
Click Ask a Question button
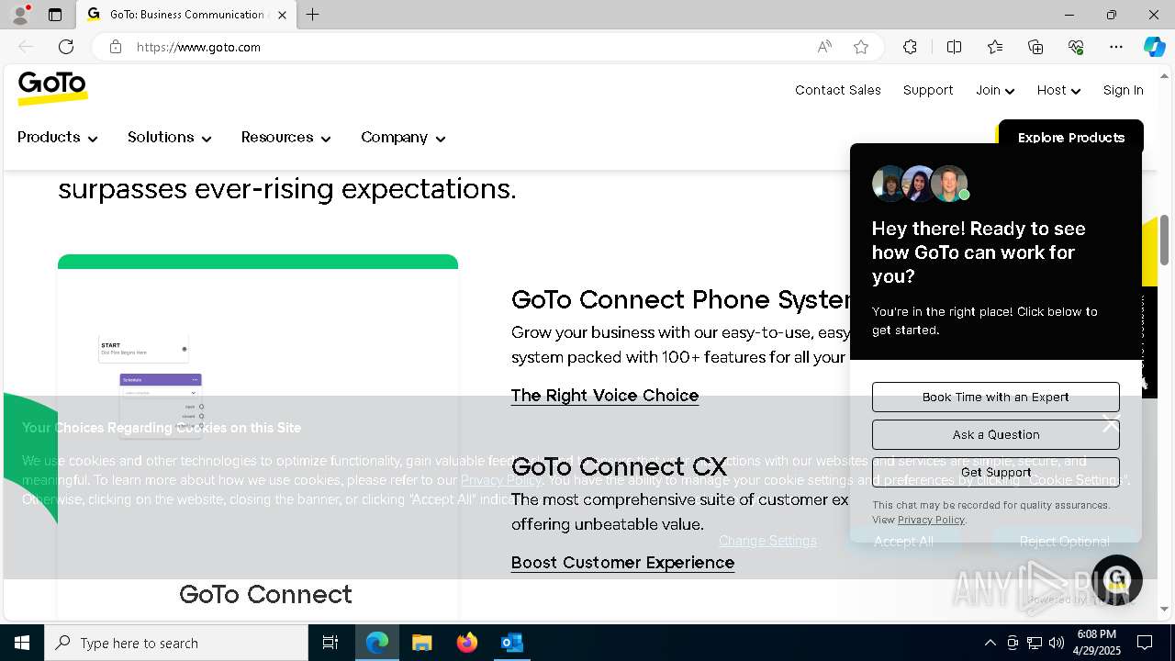tap(995, 434)
